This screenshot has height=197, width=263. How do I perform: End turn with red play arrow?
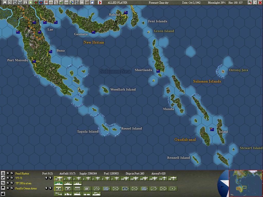(100, 3)
